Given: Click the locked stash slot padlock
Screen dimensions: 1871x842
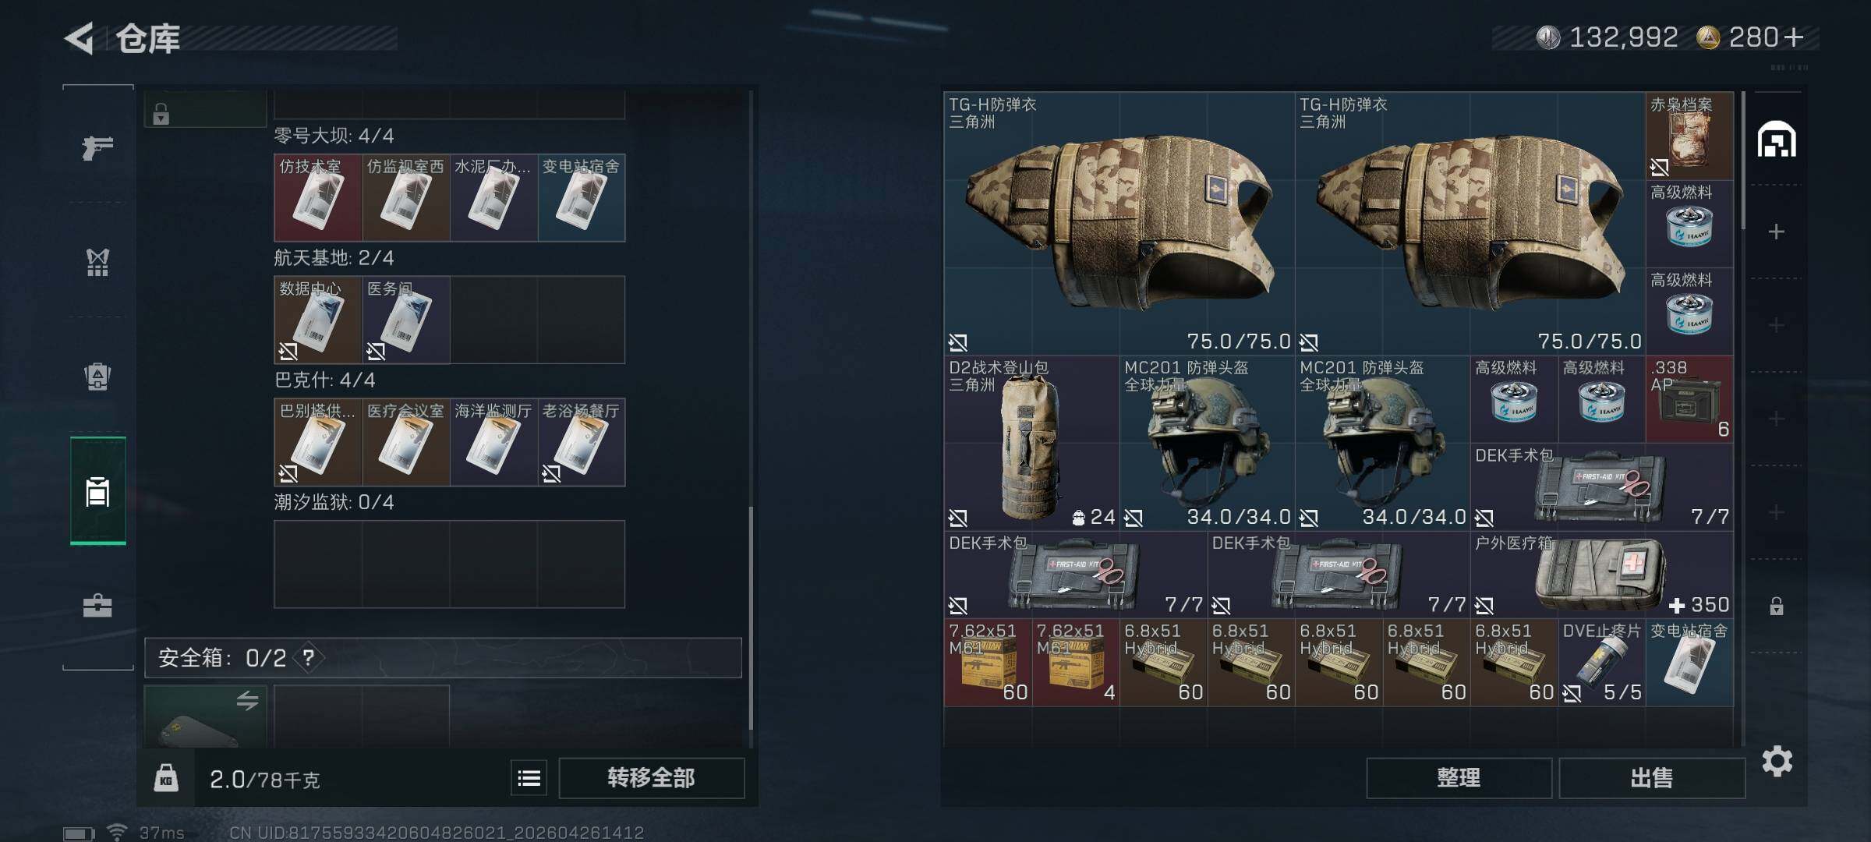Looking at the screenshot, I should (x=1777, y=606).
